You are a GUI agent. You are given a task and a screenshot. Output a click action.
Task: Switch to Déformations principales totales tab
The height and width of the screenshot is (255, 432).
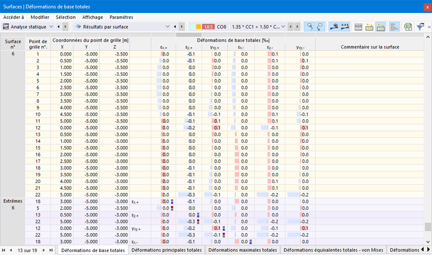pyautogui.click(x=167, y=250)
